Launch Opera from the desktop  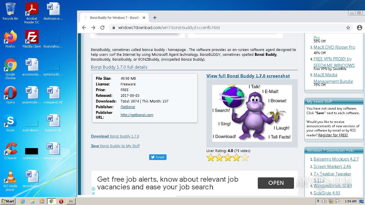coord(10,95)
